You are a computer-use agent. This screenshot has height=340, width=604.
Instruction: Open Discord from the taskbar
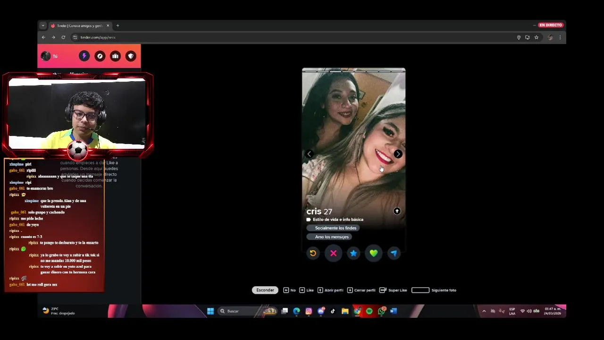[x=321, y=311]
